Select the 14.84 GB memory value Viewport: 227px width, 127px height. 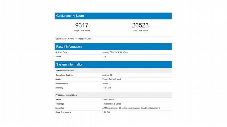pos(107,88)
